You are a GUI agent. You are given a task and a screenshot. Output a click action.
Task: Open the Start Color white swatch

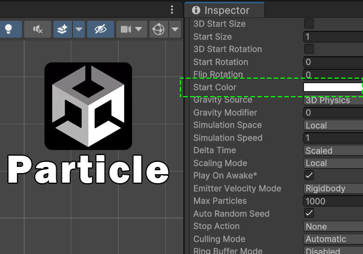333,87
